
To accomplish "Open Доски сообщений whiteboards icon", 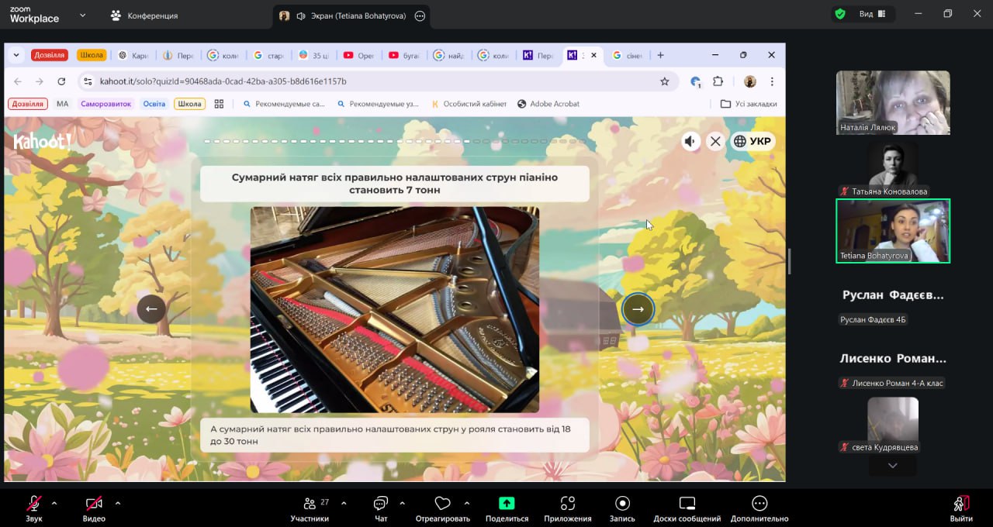I will coord(687,504).
